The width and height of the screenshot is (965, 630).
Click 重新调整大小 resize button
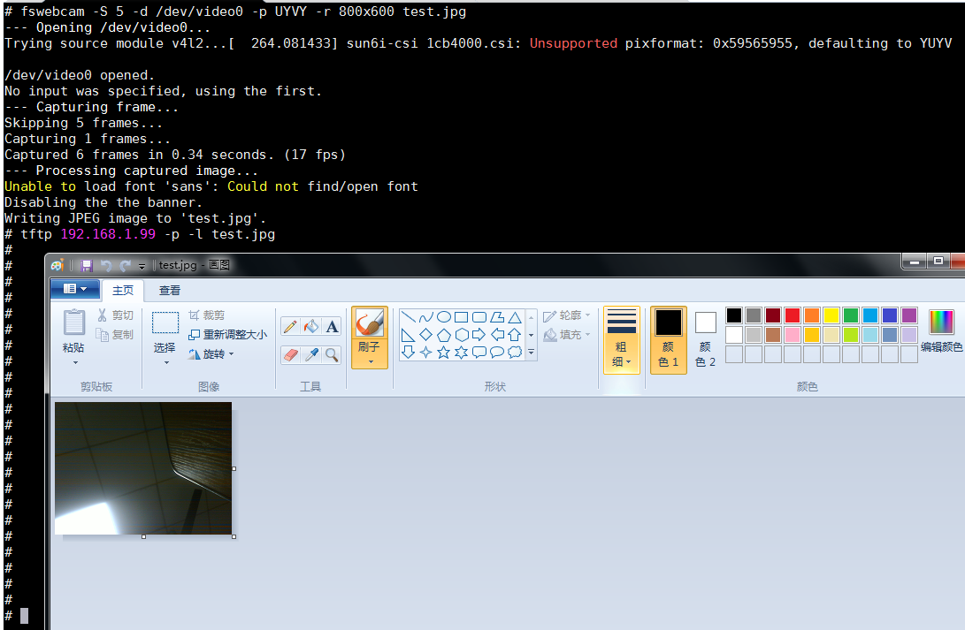[x=227, y=334]
